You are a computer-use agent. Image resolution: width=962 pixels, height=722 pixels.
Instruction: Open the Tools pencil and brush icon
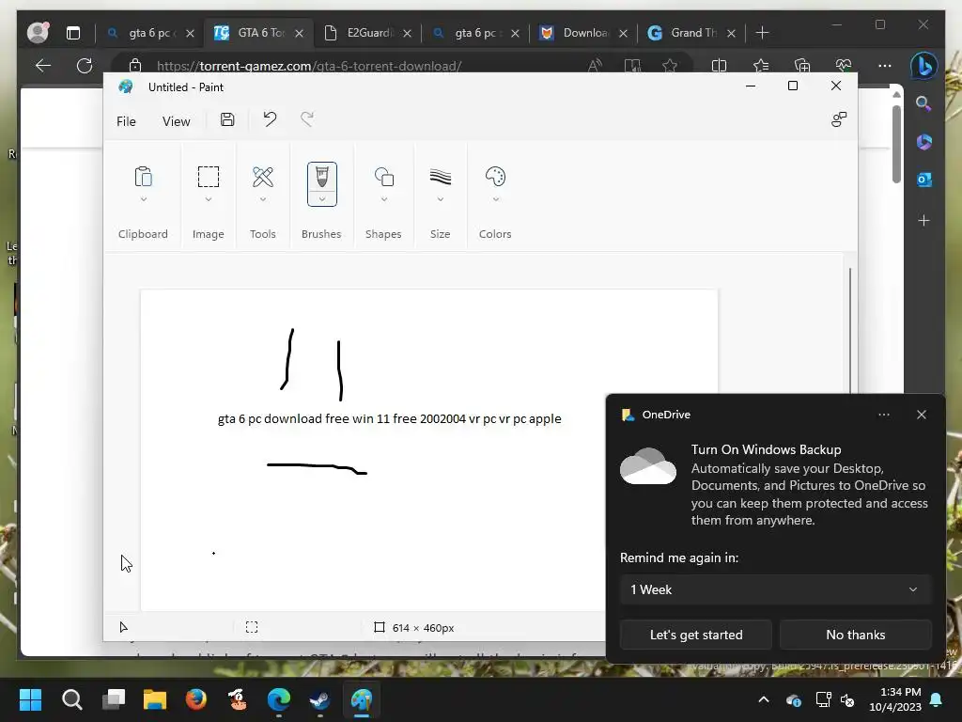(x=263, y=177)
